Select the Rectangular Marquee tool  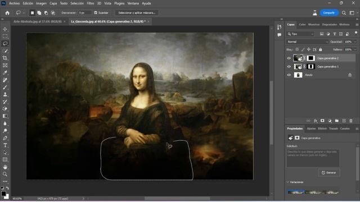pyautogui.click(x=5, y=36)
